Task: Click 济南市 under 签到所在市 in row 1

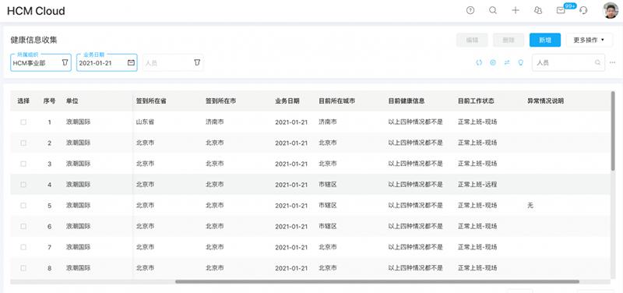Action: coord(215,122)
